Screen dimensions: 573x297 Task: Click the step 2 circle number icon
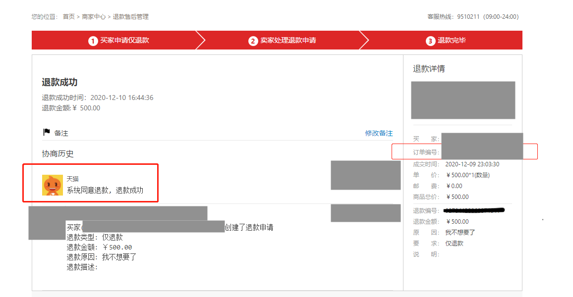pos(253,41)
